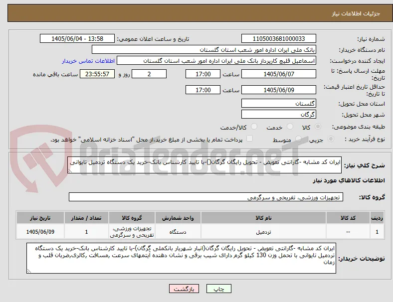The width and height of the screenshot is (393, 302).
Task: Click the resize handle of buyer notes textarea
Action: [x=29, y=271]
